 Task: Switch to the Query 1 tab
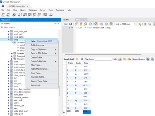67,20
